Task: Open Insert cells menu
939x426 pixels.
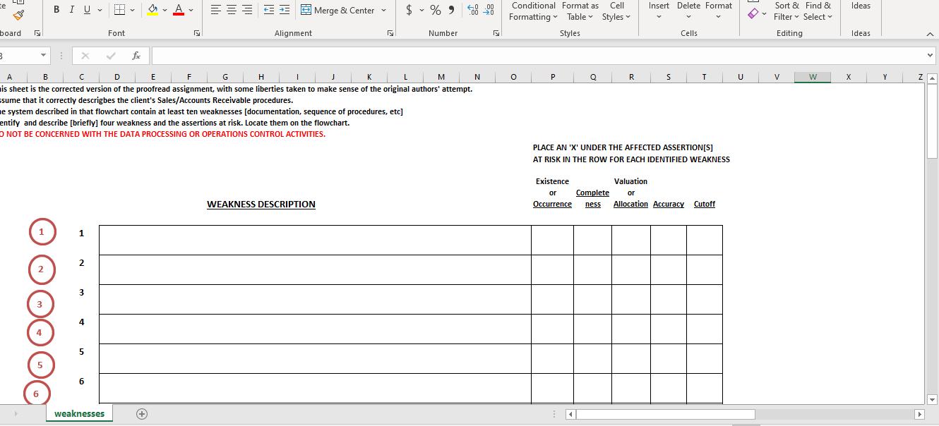Action: [659, 11]
